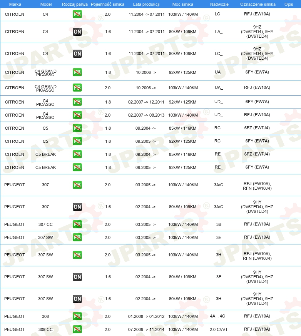This screenshot has width=301, height=336.
Task: Click Oznaczenie silnika column header
Action: tap(258, 4)
